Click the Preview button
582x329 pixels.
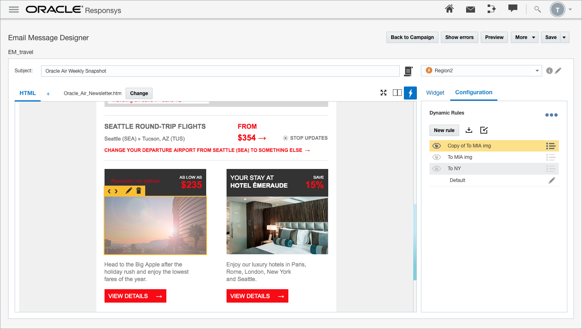pos(494,37)
